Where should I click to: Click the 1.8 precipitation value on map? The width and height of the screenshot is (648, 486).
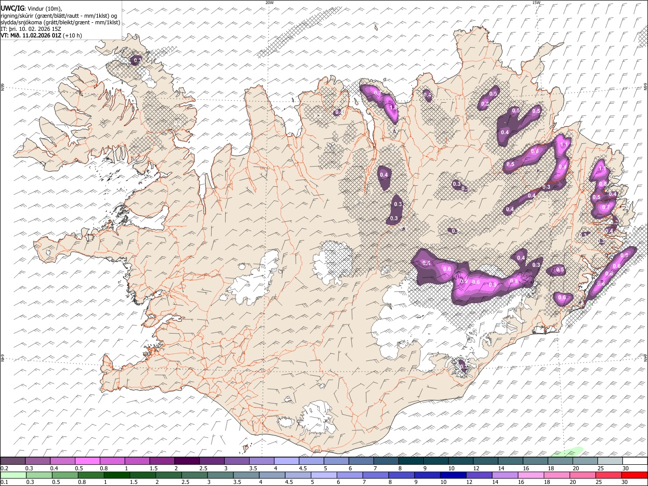click(x=393, y=107)
